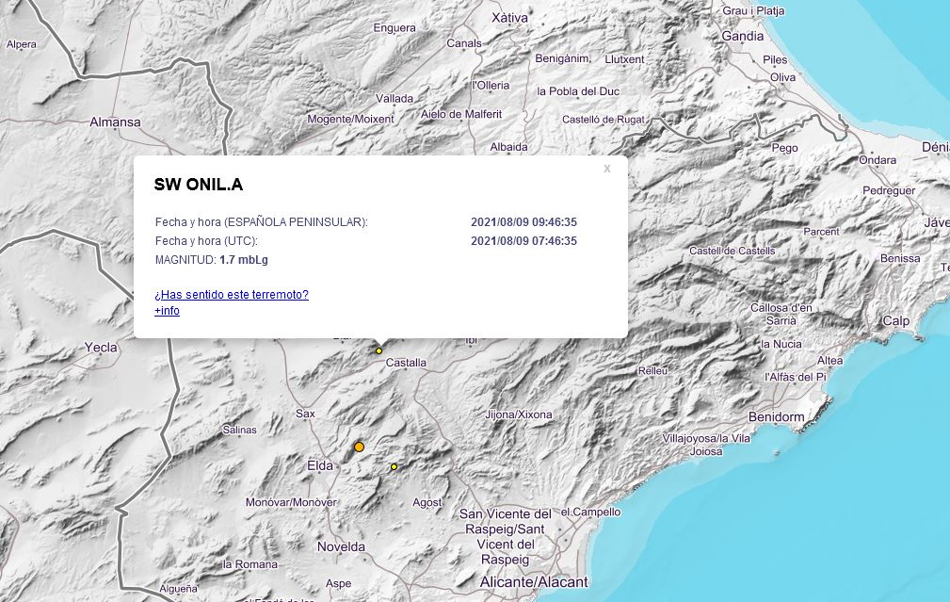Viewport: 950px width, 602px height.
Task: Click the Villajoyosa/la Vila Joiosa map label
Action: click(706, 445)
